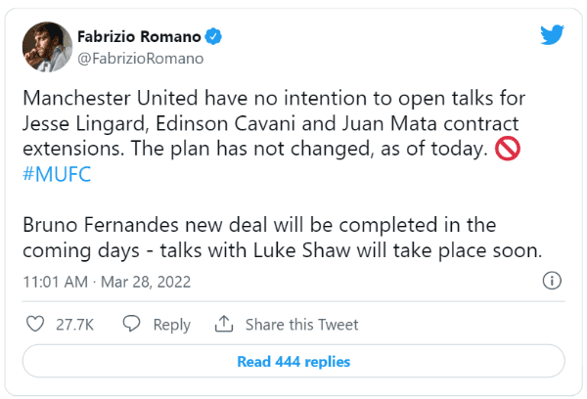Click the Twitter bird logo

tap(552, 37)
